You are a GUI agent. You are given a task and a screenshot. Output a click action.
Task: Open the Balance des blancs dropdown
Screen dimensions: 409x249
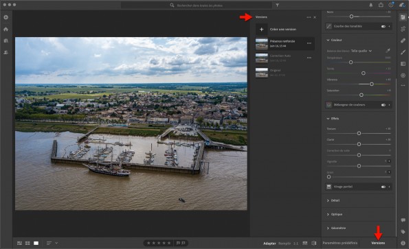click(362, 51)
